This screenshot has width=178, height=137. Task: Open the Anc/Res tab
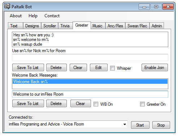point(115,26)
